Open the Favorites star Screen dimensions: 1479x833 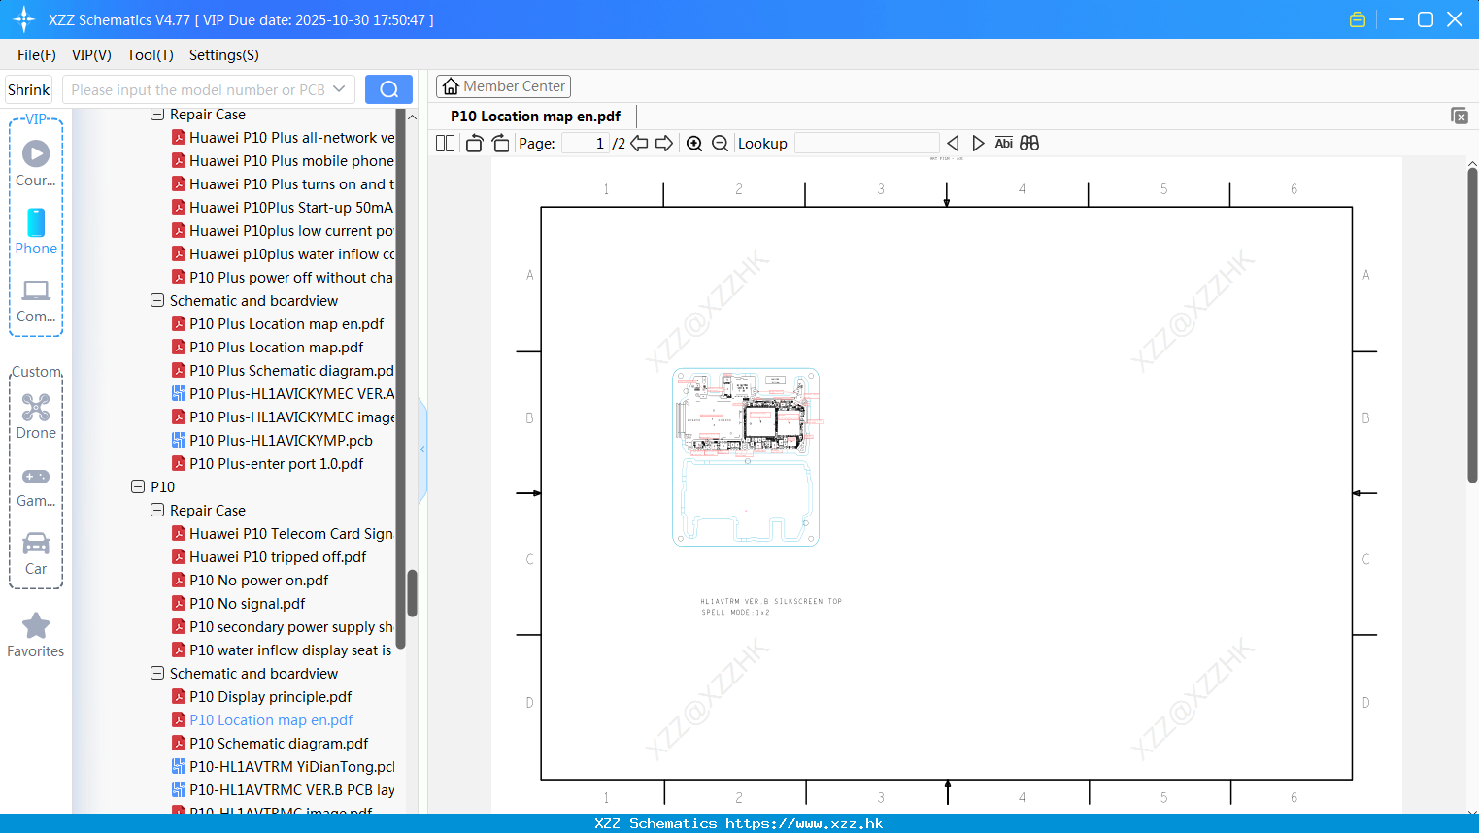(x=36, y=635)
